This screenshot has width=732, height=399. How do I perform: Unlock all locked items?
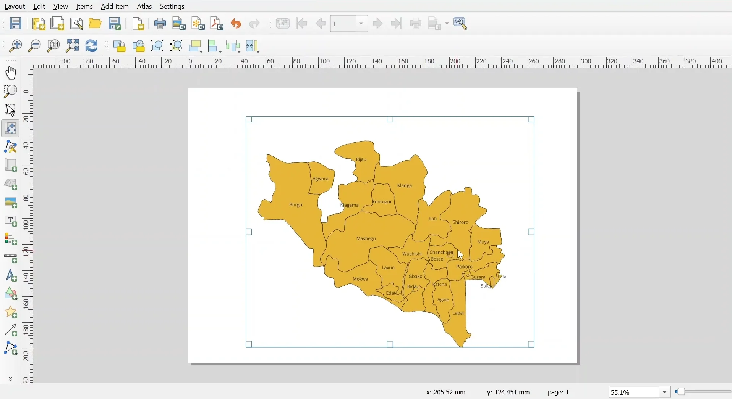[138, 46]
